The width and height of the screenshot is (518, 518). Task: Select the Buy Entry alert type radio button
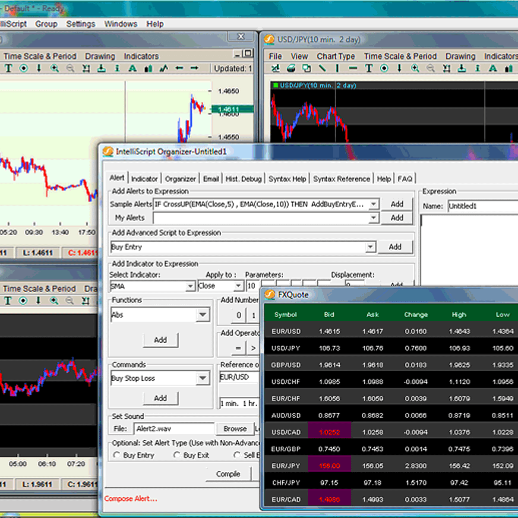pos(117,455)
